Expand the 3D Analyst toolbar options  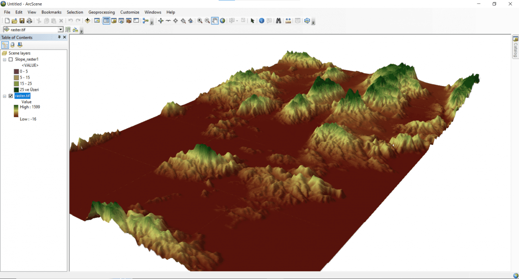click(81, 31)
